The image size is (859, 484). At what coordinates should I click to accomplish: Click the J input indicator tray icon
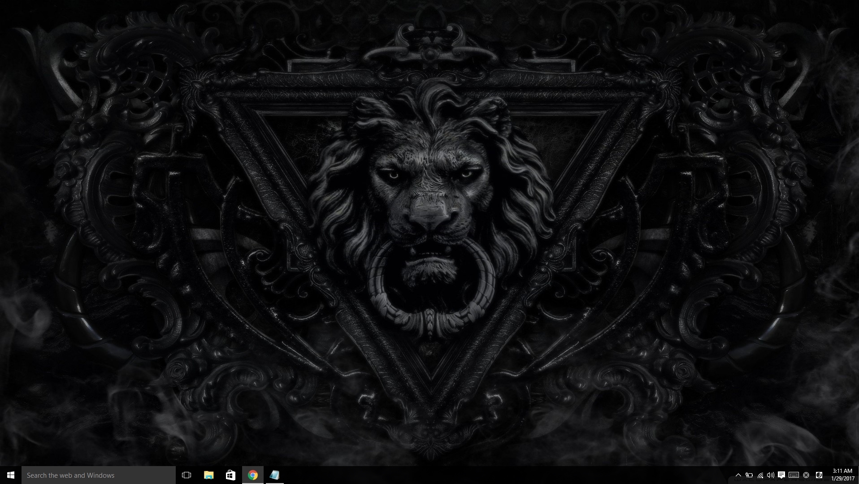(x=819, y=475)
